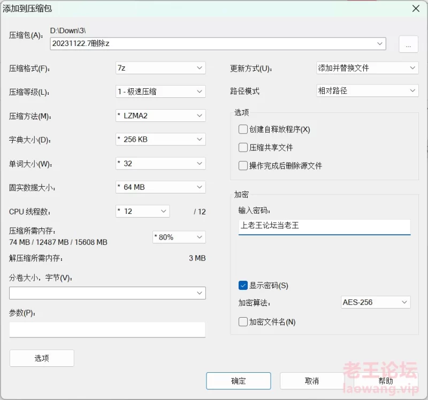The width and height of the screenshot is (428, 400).
Task: Open the 压缩等级 dropdown showing 1 - 极速压缩
Action: 160,91
